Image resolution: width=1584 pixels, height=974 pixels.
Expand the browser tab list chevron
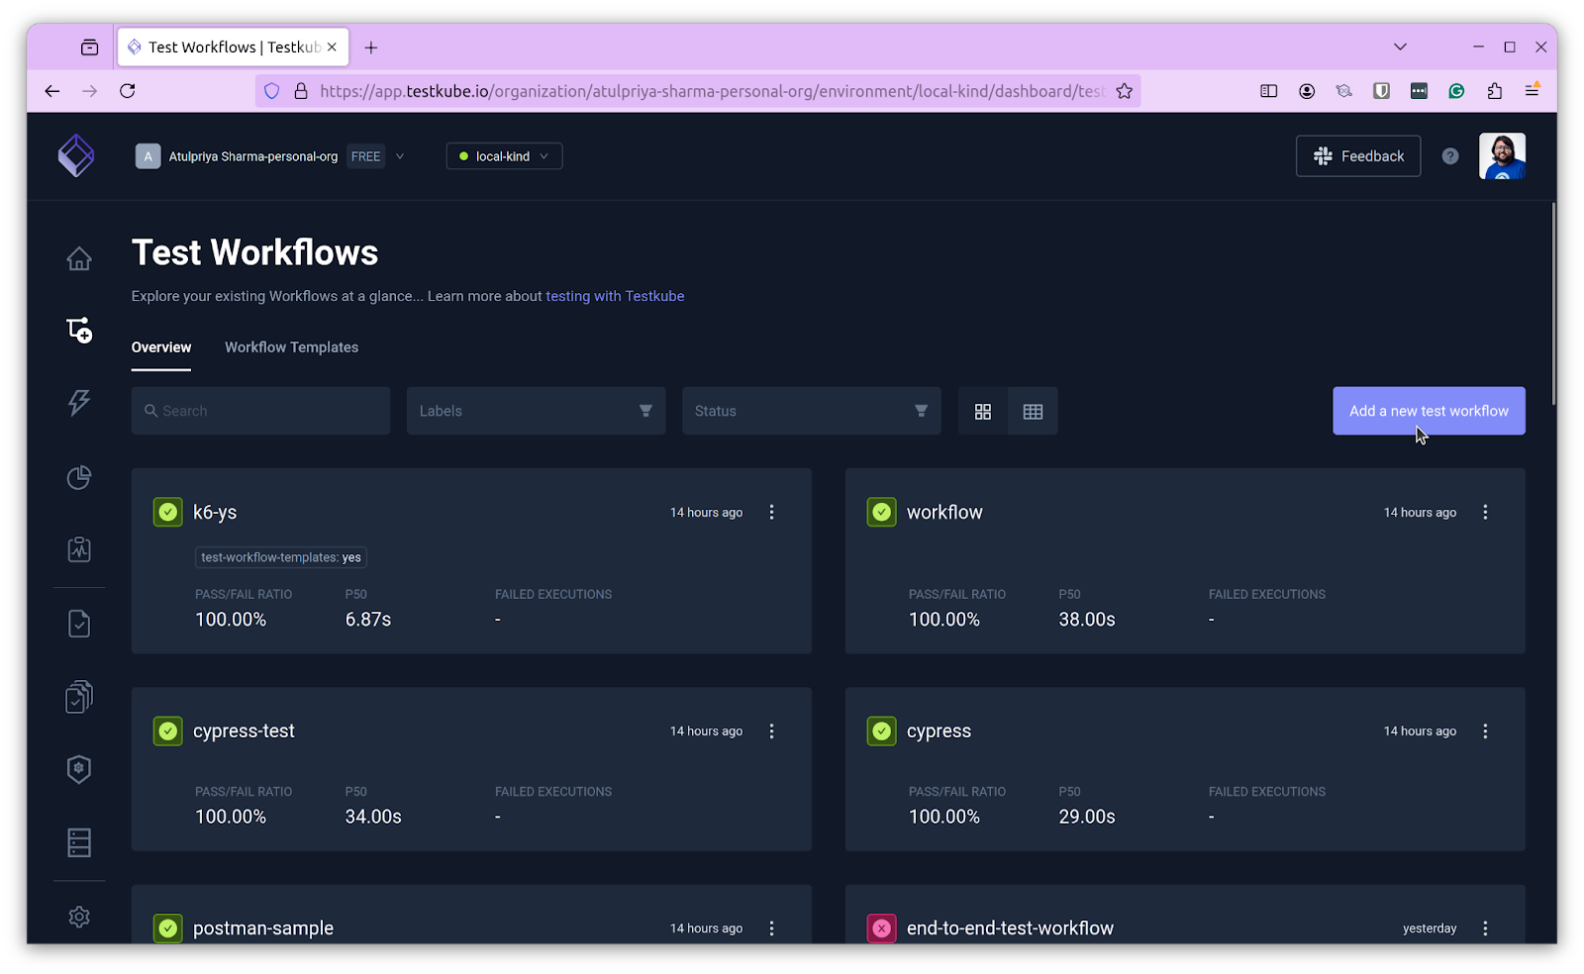(1400, 47)
